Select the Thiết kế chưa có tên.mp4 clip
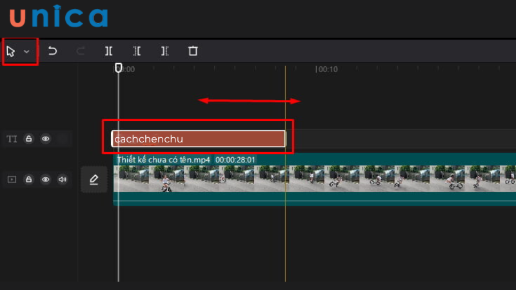The height and width of the screenshot is (290, 516). point(314,179)
